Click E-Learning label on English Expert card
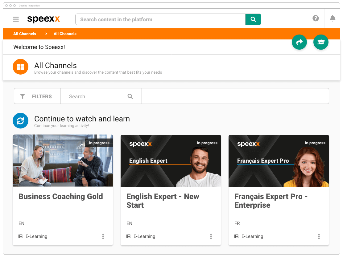 (144, 236)
